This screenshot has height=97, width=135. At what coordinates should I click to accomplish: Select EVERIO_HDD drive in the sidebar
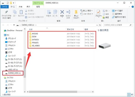[13, 73]
